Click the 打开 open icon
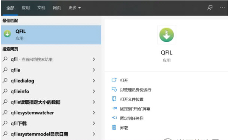This screenshot has width=238, height=140. (x=114, y=80)
